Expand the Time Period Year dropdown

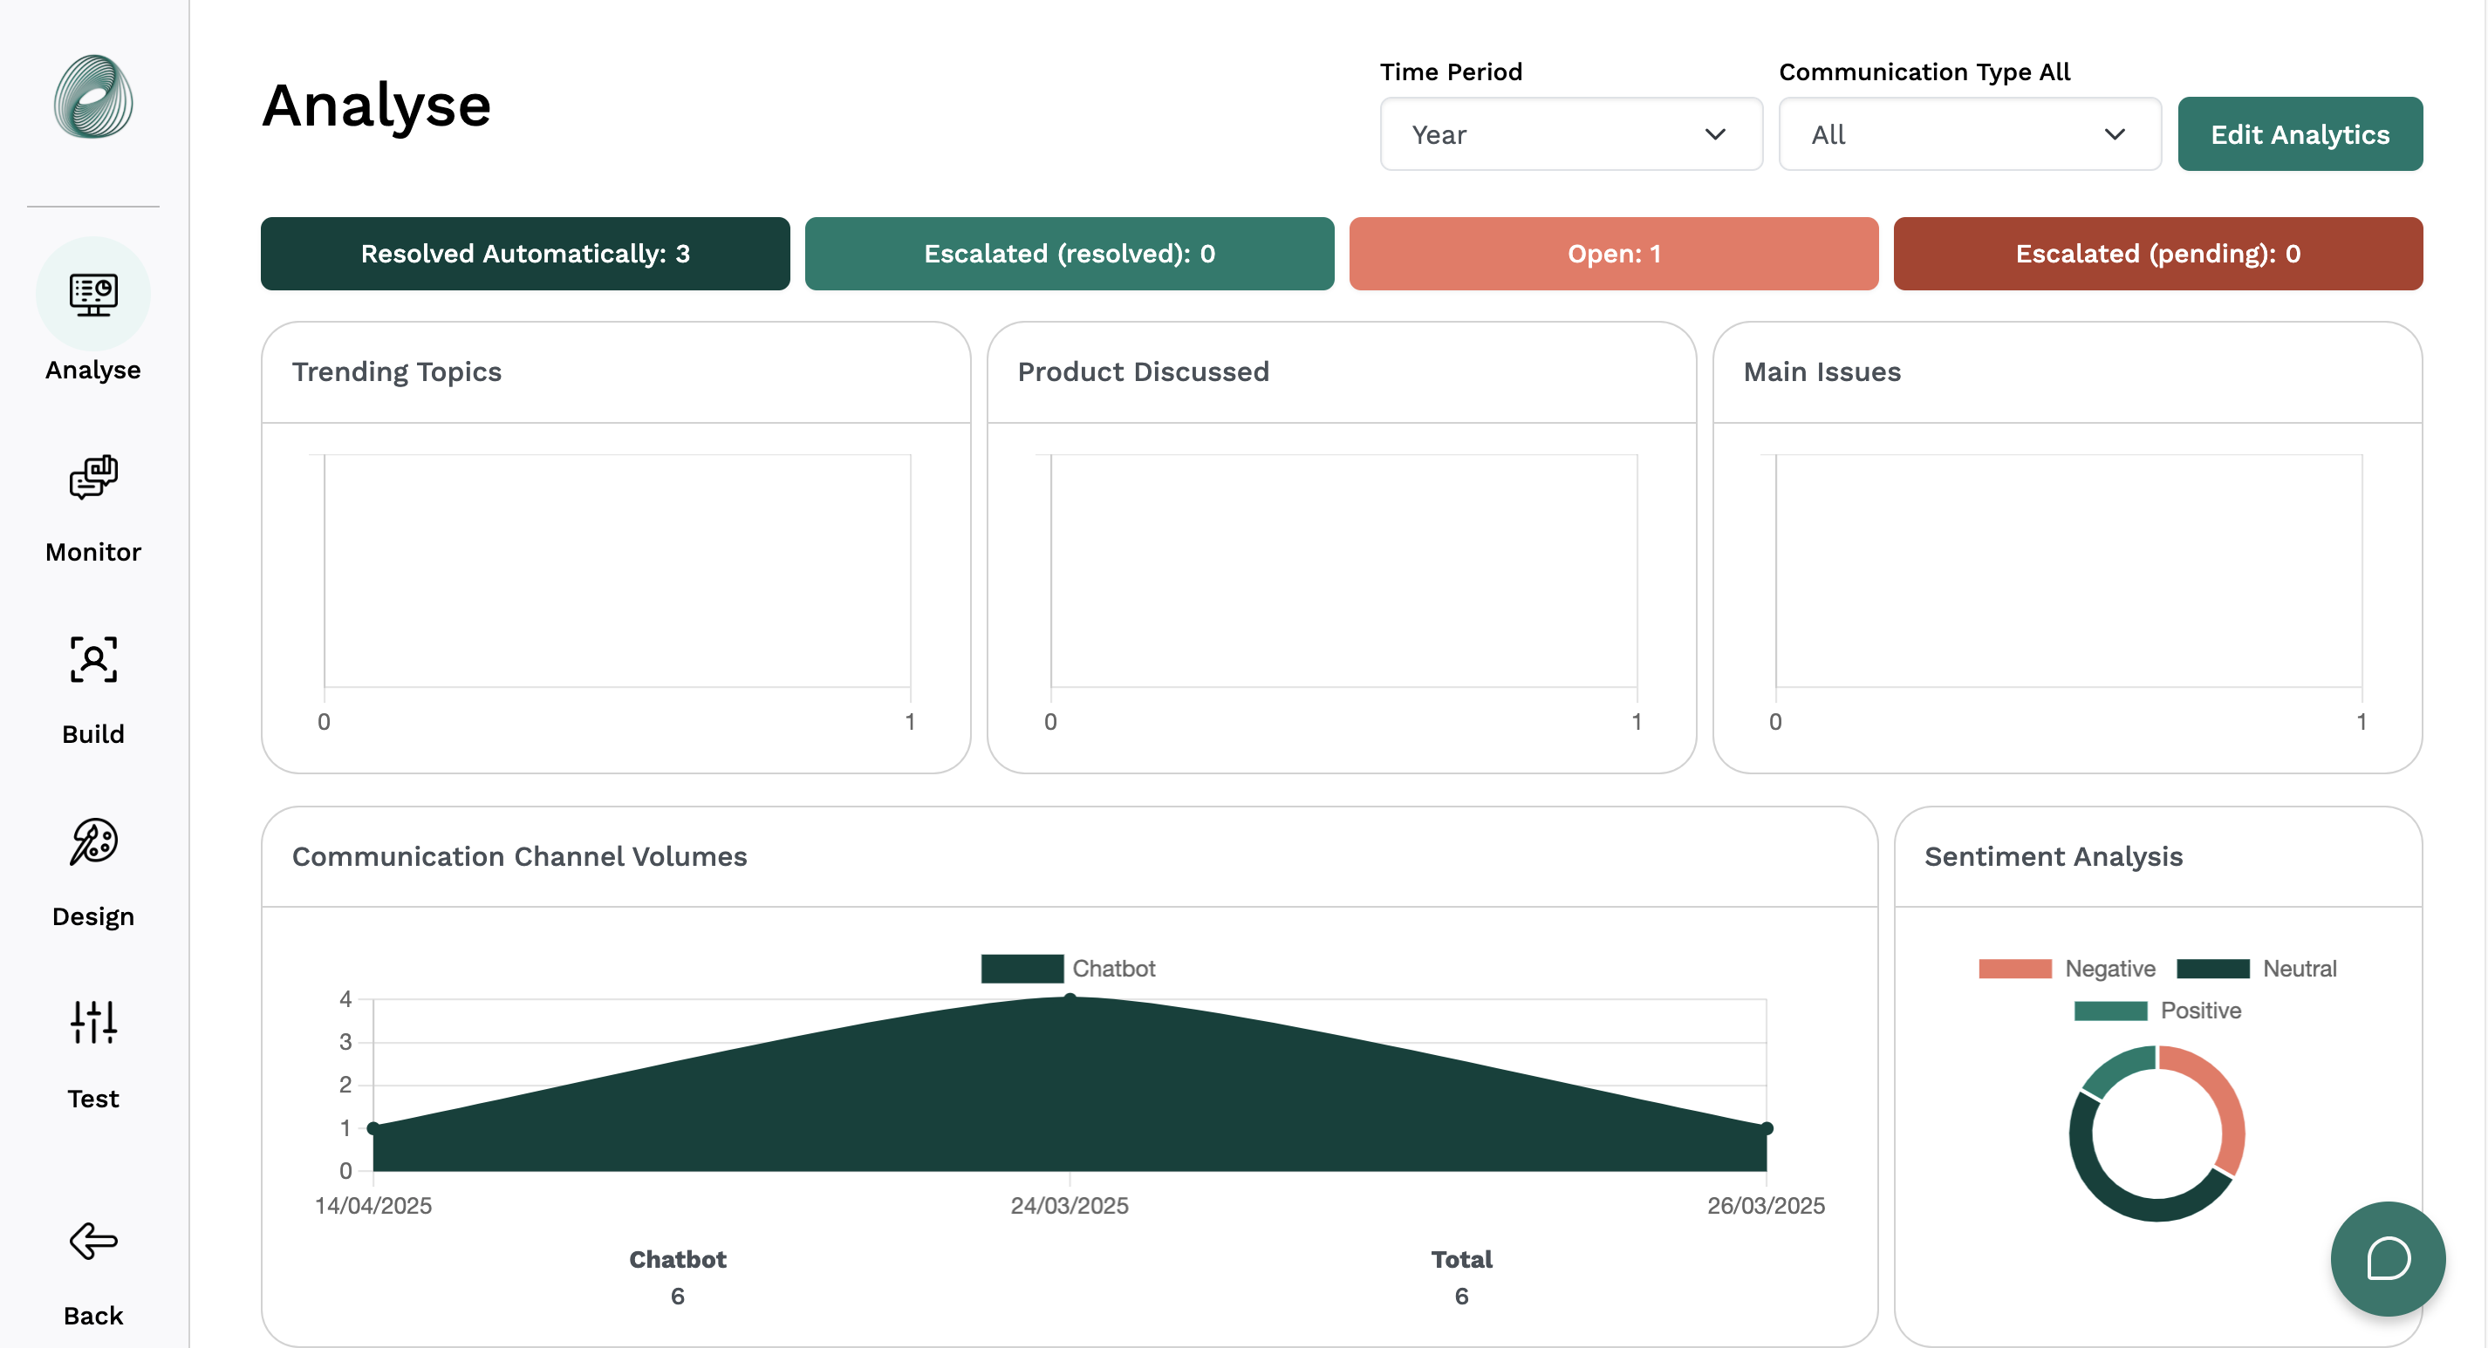click(x=1570, y=134)
